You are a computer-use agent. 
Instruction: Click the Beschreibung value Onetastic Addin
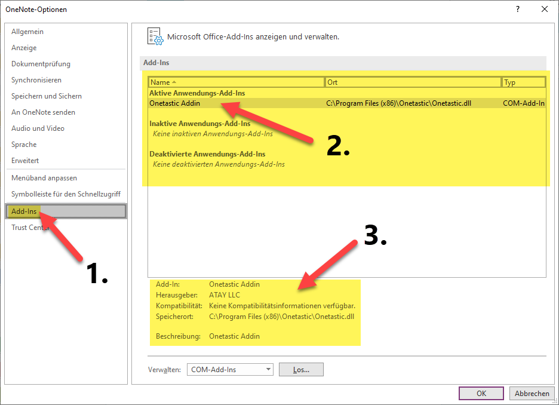pos(234,336)
